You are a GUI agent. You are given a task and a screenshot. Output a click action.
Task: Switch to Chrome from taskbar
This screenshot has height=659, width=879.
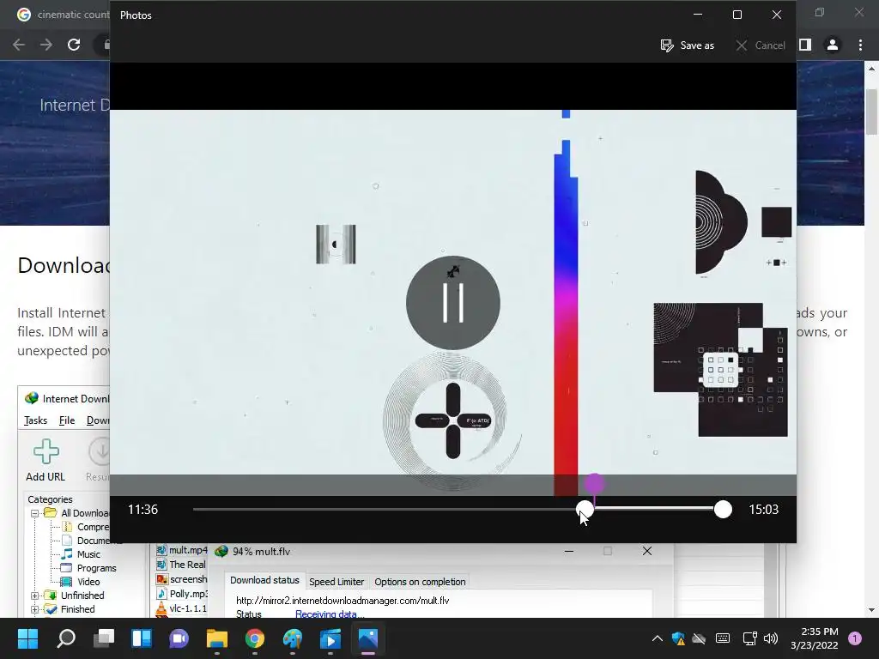(254, 638)
